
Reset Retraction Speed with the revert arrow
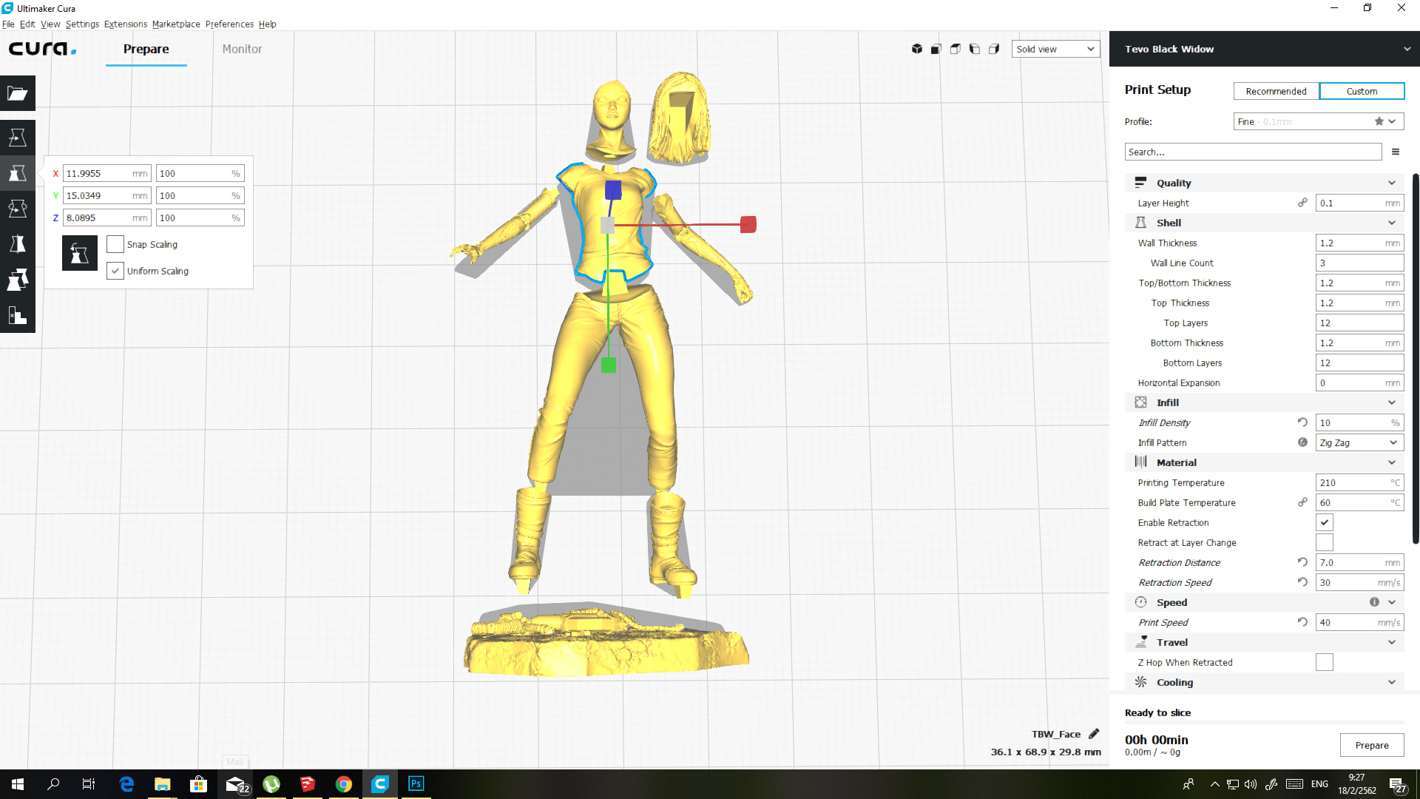pyautogui.click(x=1302, y=582)
